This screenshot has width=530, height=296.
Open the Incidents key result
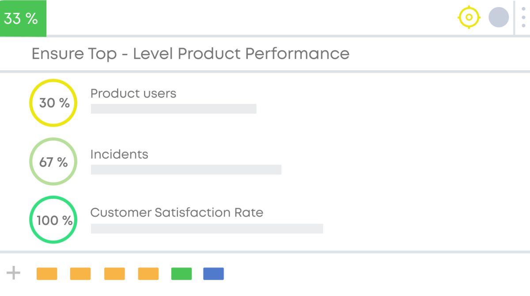[119, 154]
